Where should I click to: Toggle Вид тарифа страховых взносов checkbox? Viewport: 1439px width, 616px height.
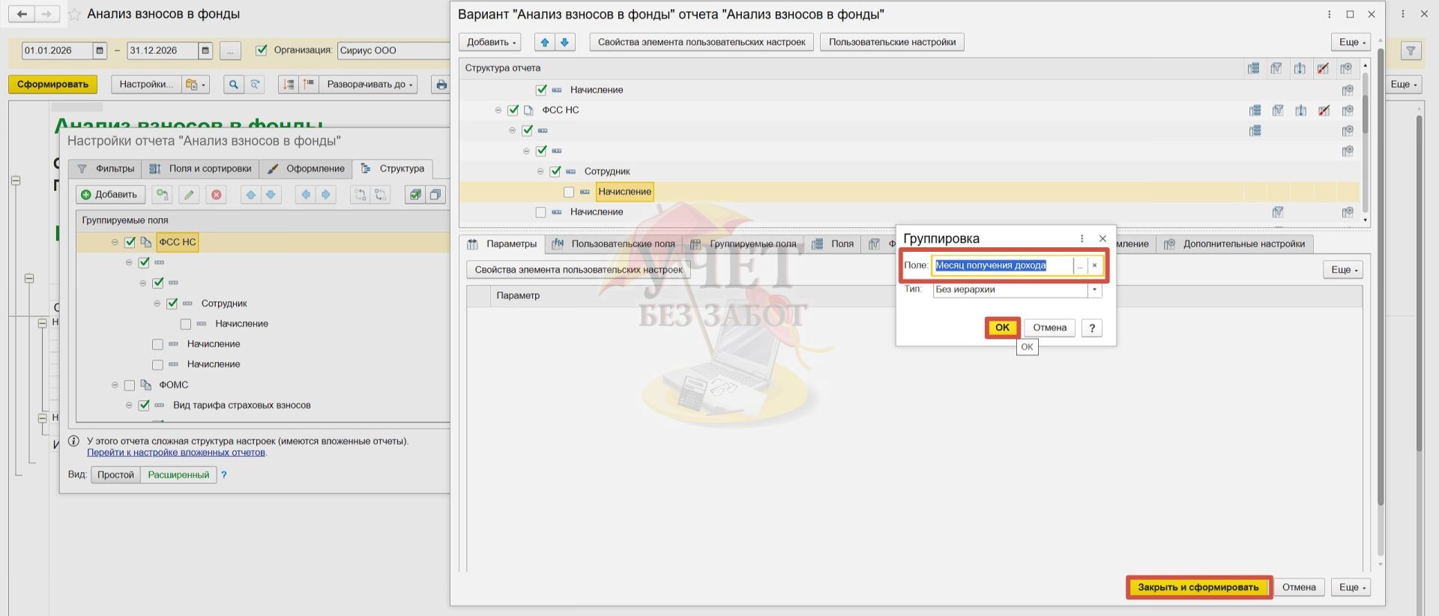[144, 405]
